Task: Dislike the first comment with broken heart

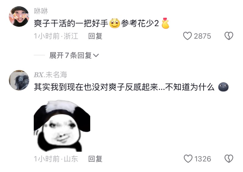Action: coord(229,36)
